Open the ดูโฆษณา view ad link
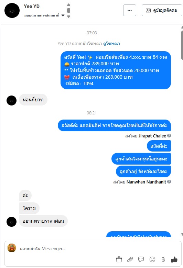 click(111, 44)
